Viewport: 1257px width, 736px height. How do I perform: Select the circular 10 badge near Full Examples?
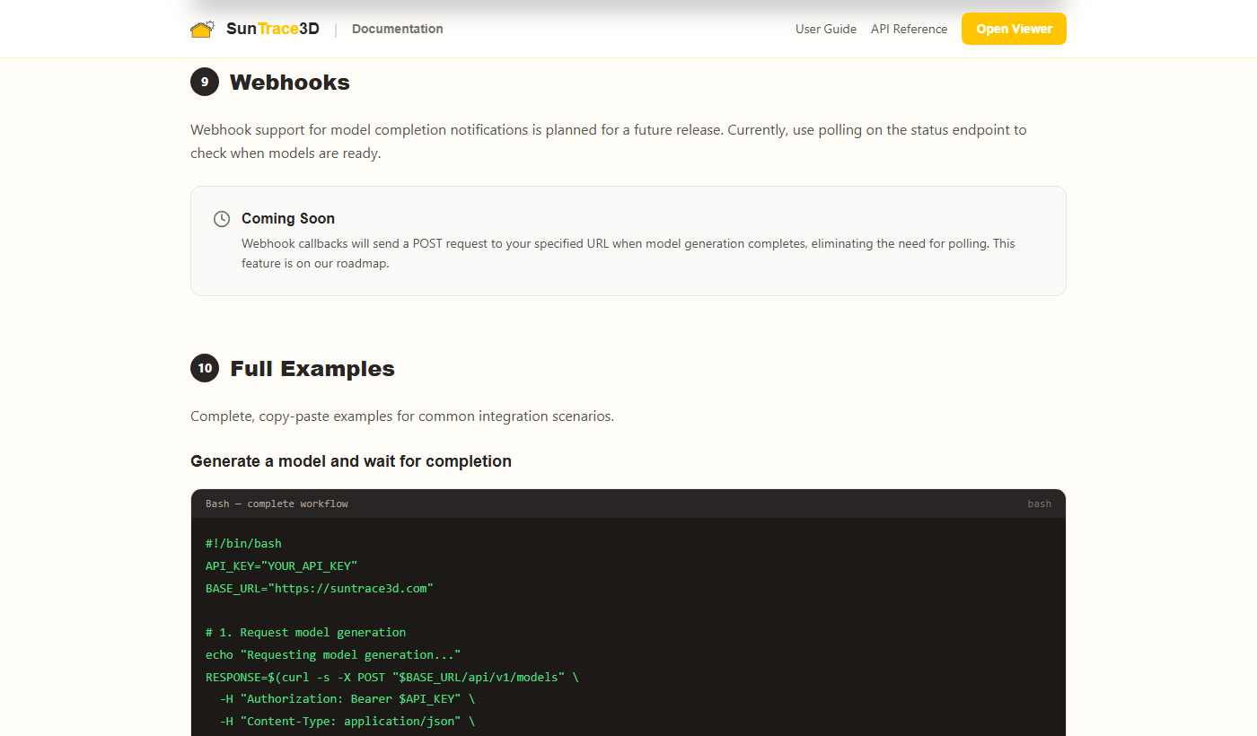pos(205,368)
